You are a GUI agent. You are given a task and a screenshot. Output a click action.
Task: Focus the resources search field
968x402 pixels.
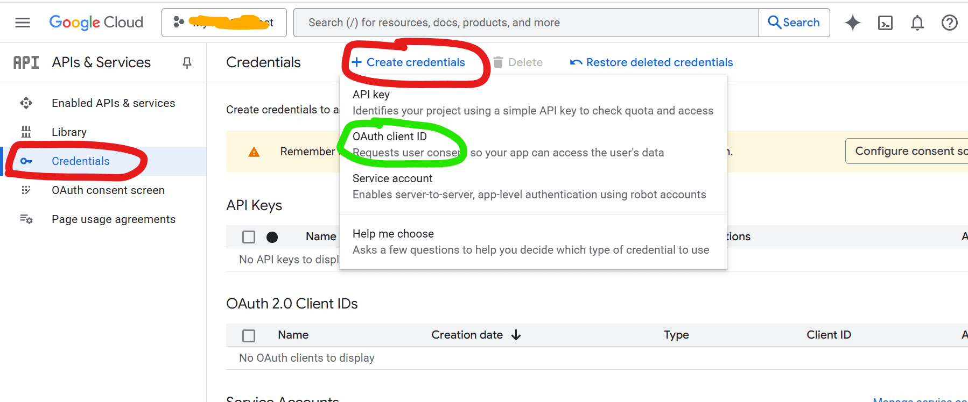click(526, 23)
